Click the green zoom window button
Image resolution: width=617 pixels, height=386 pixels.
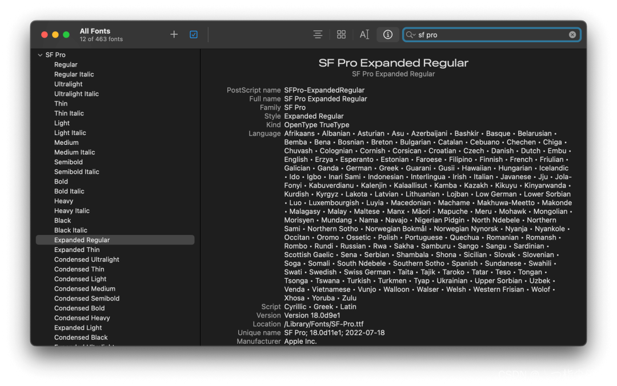click(x=66, y=35)
